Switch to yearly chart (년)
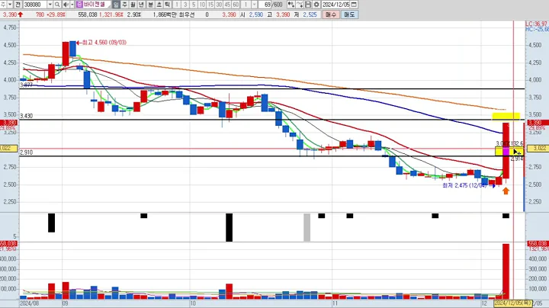This screenshot has width=549, height=308. click(x=142, y=5)
